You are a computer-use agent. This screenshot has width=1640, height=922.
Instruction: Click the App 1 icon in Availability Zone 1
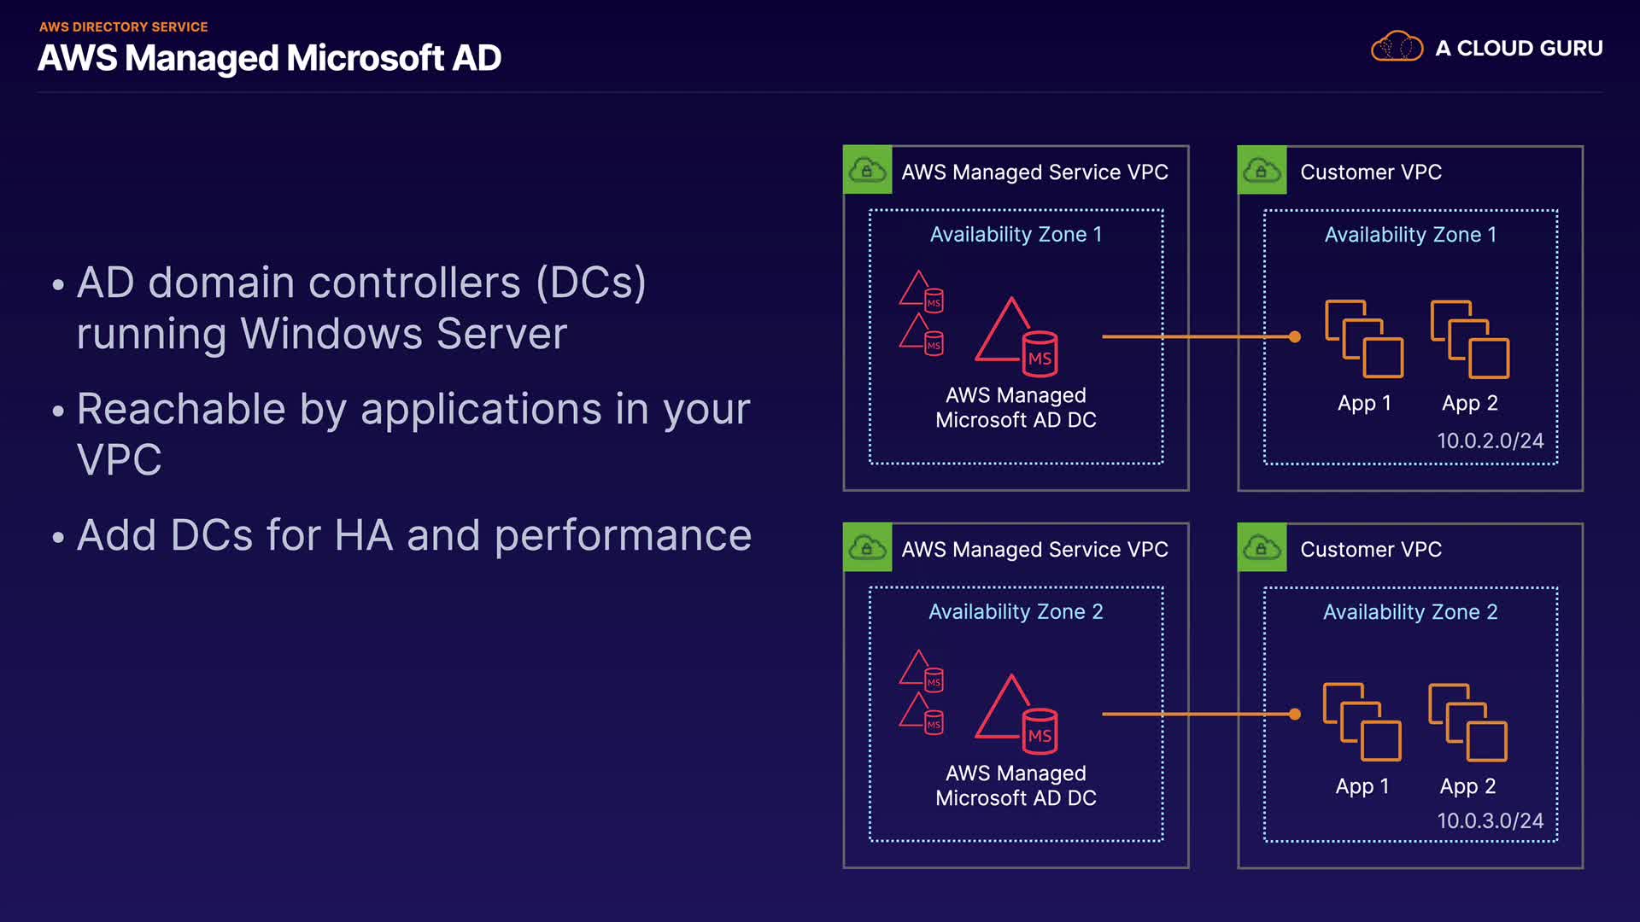pyautogui.click(x=1363, y=339)
